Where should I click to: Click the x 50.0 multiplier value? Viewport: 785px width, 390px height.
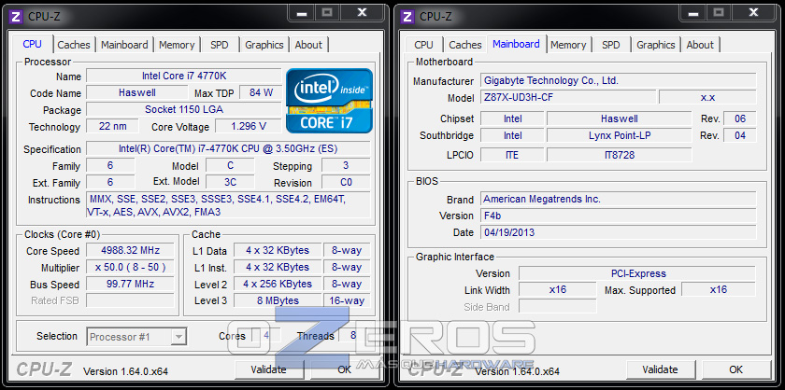[x=130, y=267]
